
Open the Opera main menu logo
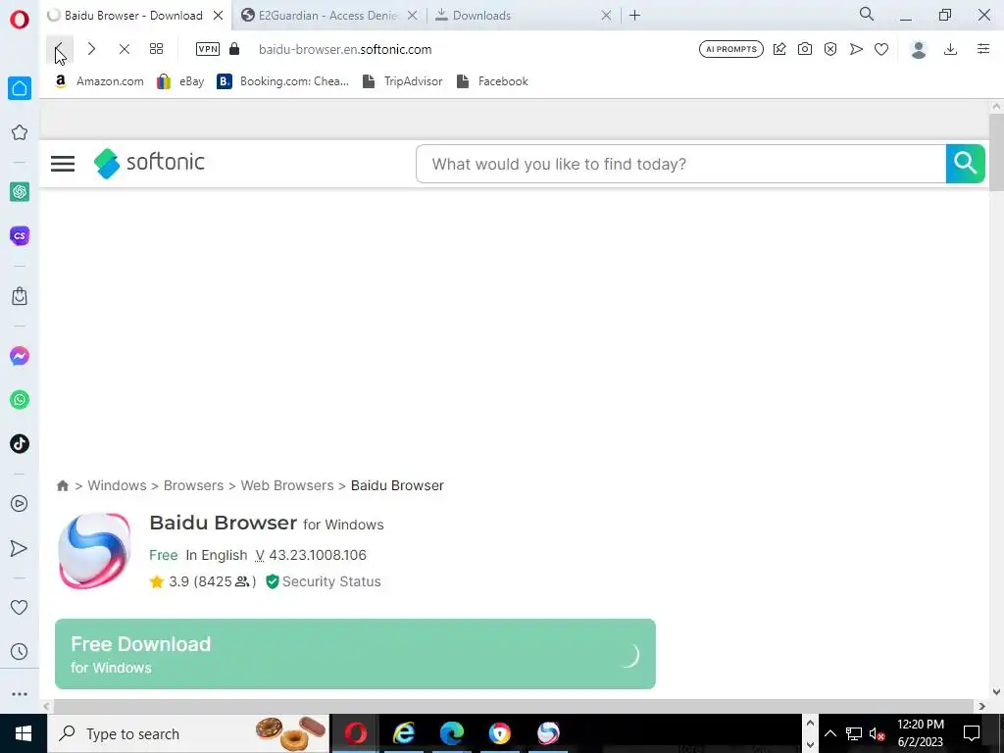(x=20, y=20)
